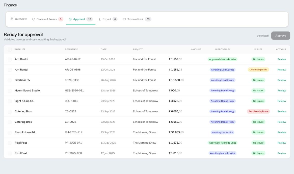Click the Project column header
The height and width of the screenshot is (174, 294).
tap(138, 49)
